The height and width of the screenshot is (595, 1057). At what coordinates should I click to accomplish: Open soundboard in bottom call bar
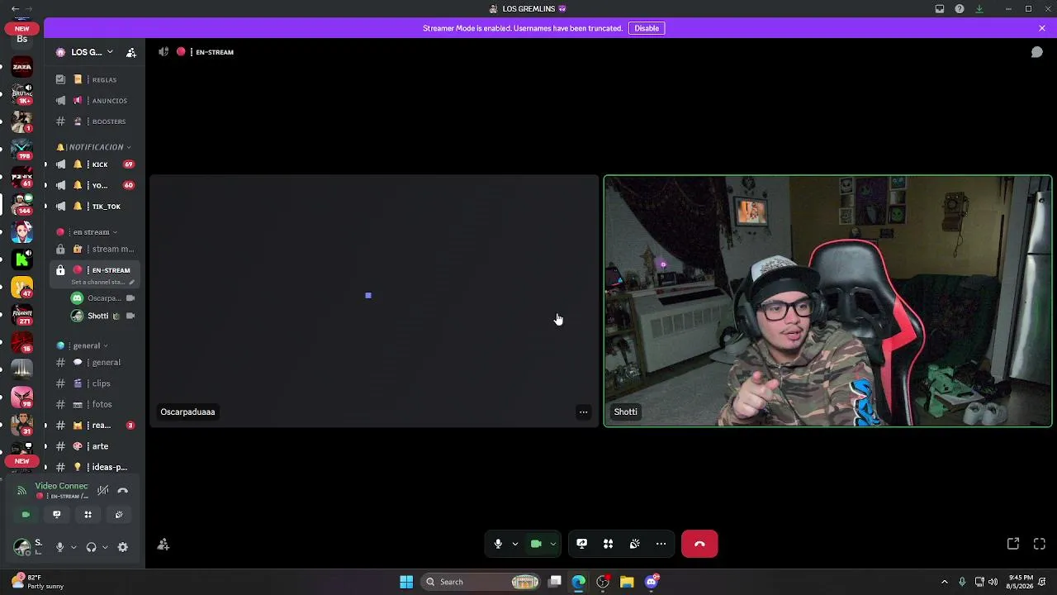click(x=634, y=544)
